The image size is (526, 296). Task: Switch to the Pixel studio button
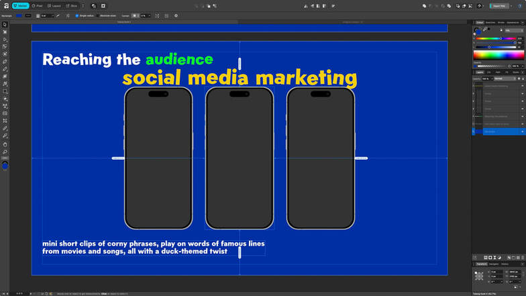tap(38, 5)
